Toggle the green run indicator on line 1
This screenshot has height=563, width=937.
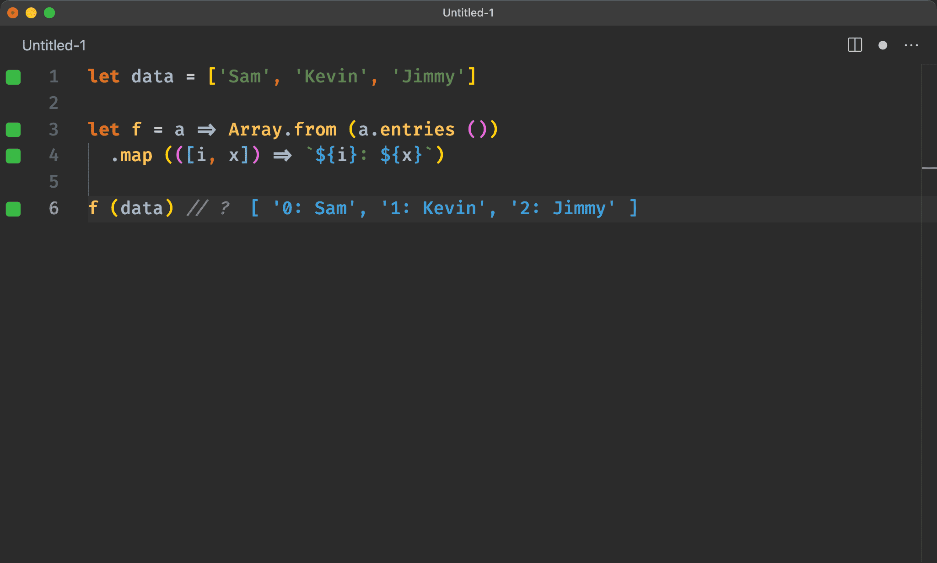coord(15,76)
